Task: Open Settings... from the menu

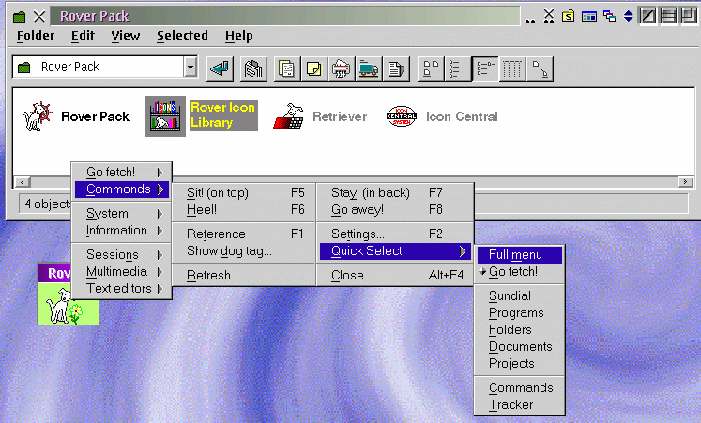Action: (395, 234)
